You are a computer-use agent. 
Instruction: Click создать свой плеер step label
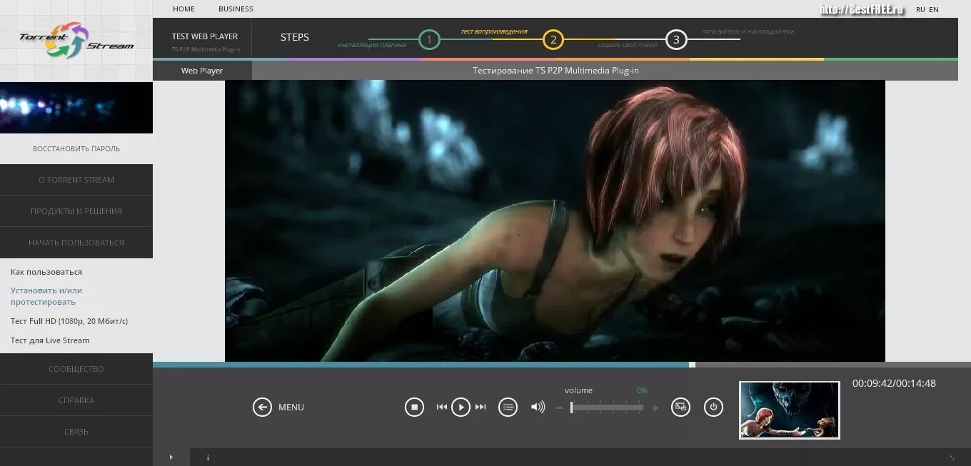tap(626, 45)
